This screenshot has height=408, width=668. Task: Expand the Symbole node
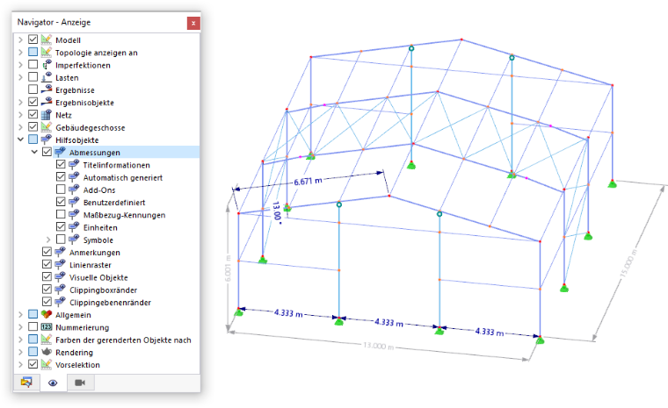(48, 240)
